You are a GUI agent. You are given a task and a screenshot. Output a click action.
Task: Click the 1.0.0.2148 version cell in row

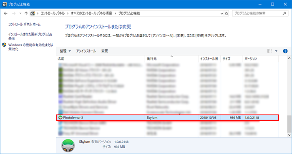(252, 118)
